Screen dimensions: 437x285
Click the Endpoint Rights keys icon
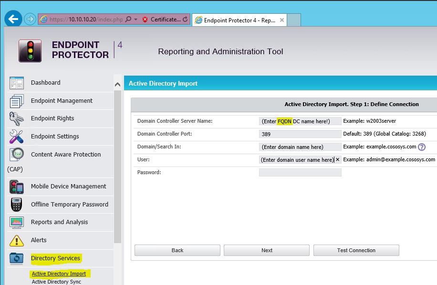point(17,118)
